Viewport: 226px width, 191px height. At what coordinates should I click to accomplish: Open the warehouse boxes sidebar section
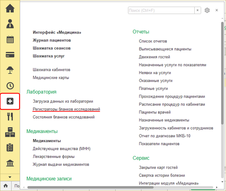[x=10, y=132]
